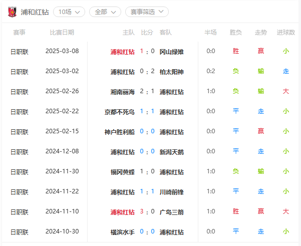Click red 浦和红钻 in 2024-11-10 row
This screenshot has height=246, width=301.
[x=123, y=212]
